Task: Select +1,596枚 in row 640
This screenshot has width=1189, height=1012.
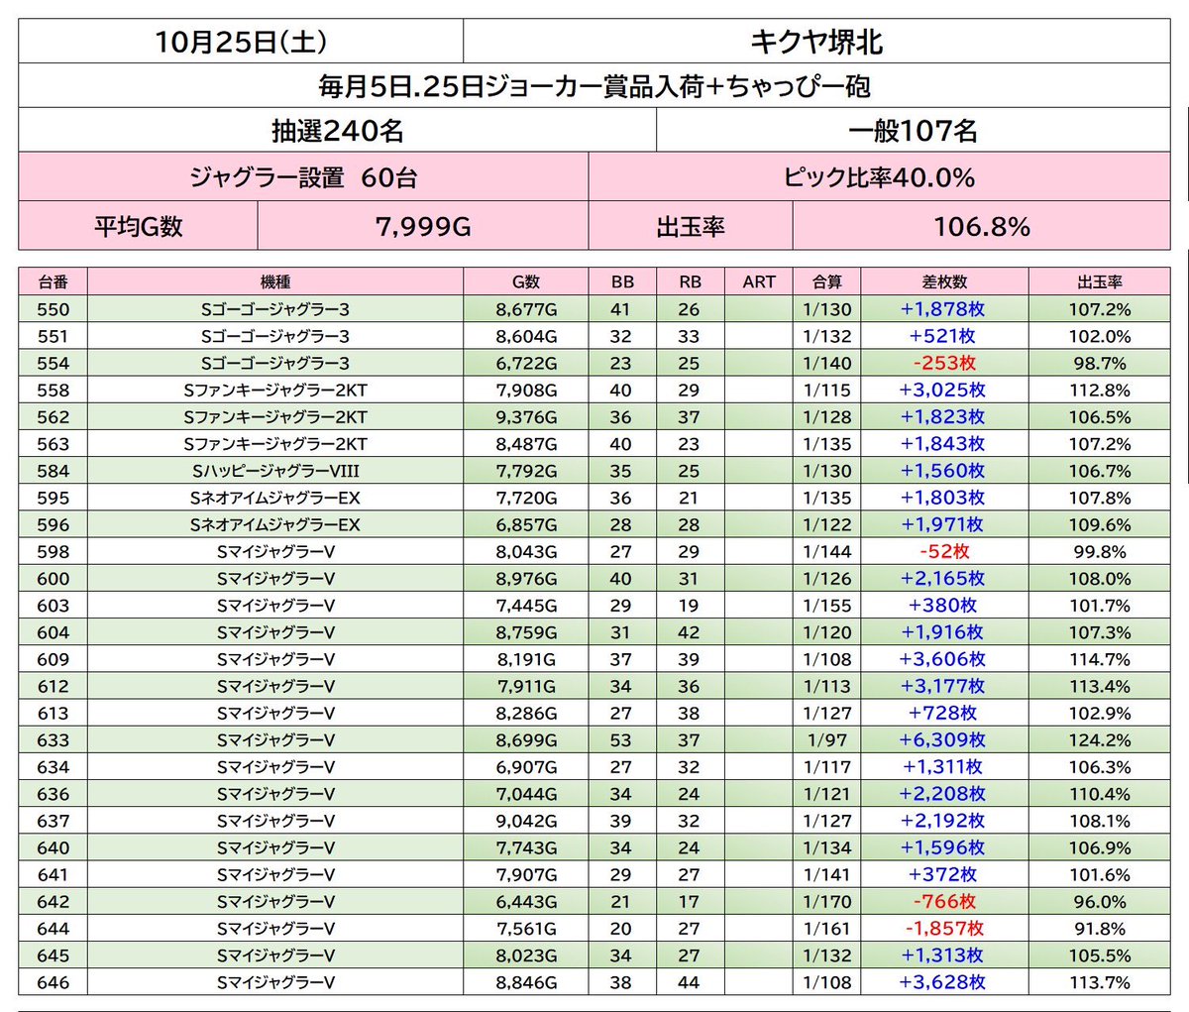Action: [x=942, y=847]
